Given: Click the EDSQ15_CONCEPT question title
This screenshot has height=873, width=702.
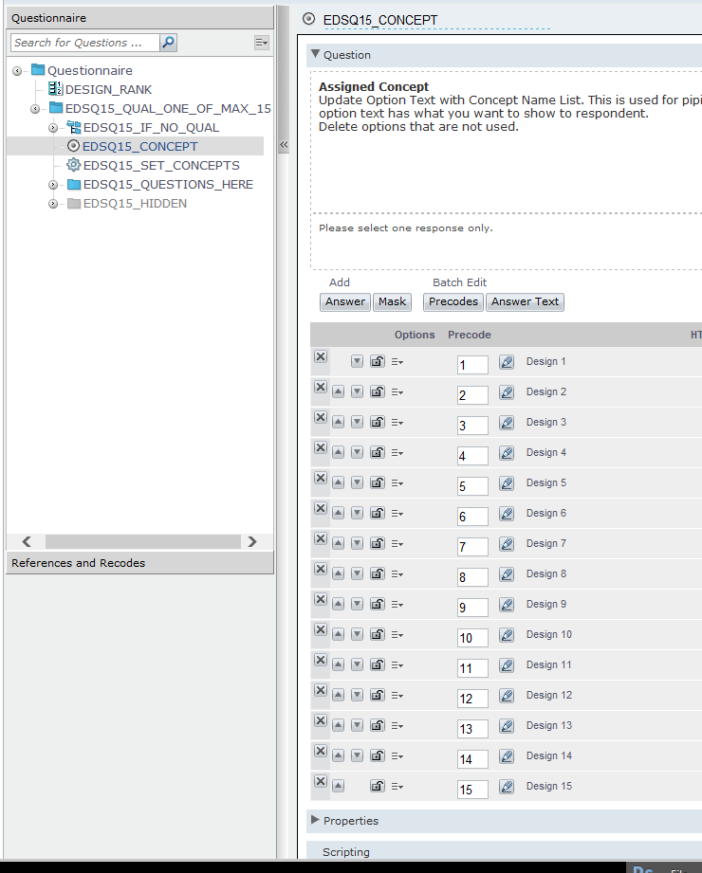Looking at the screenshot, I should pos(380,20).
